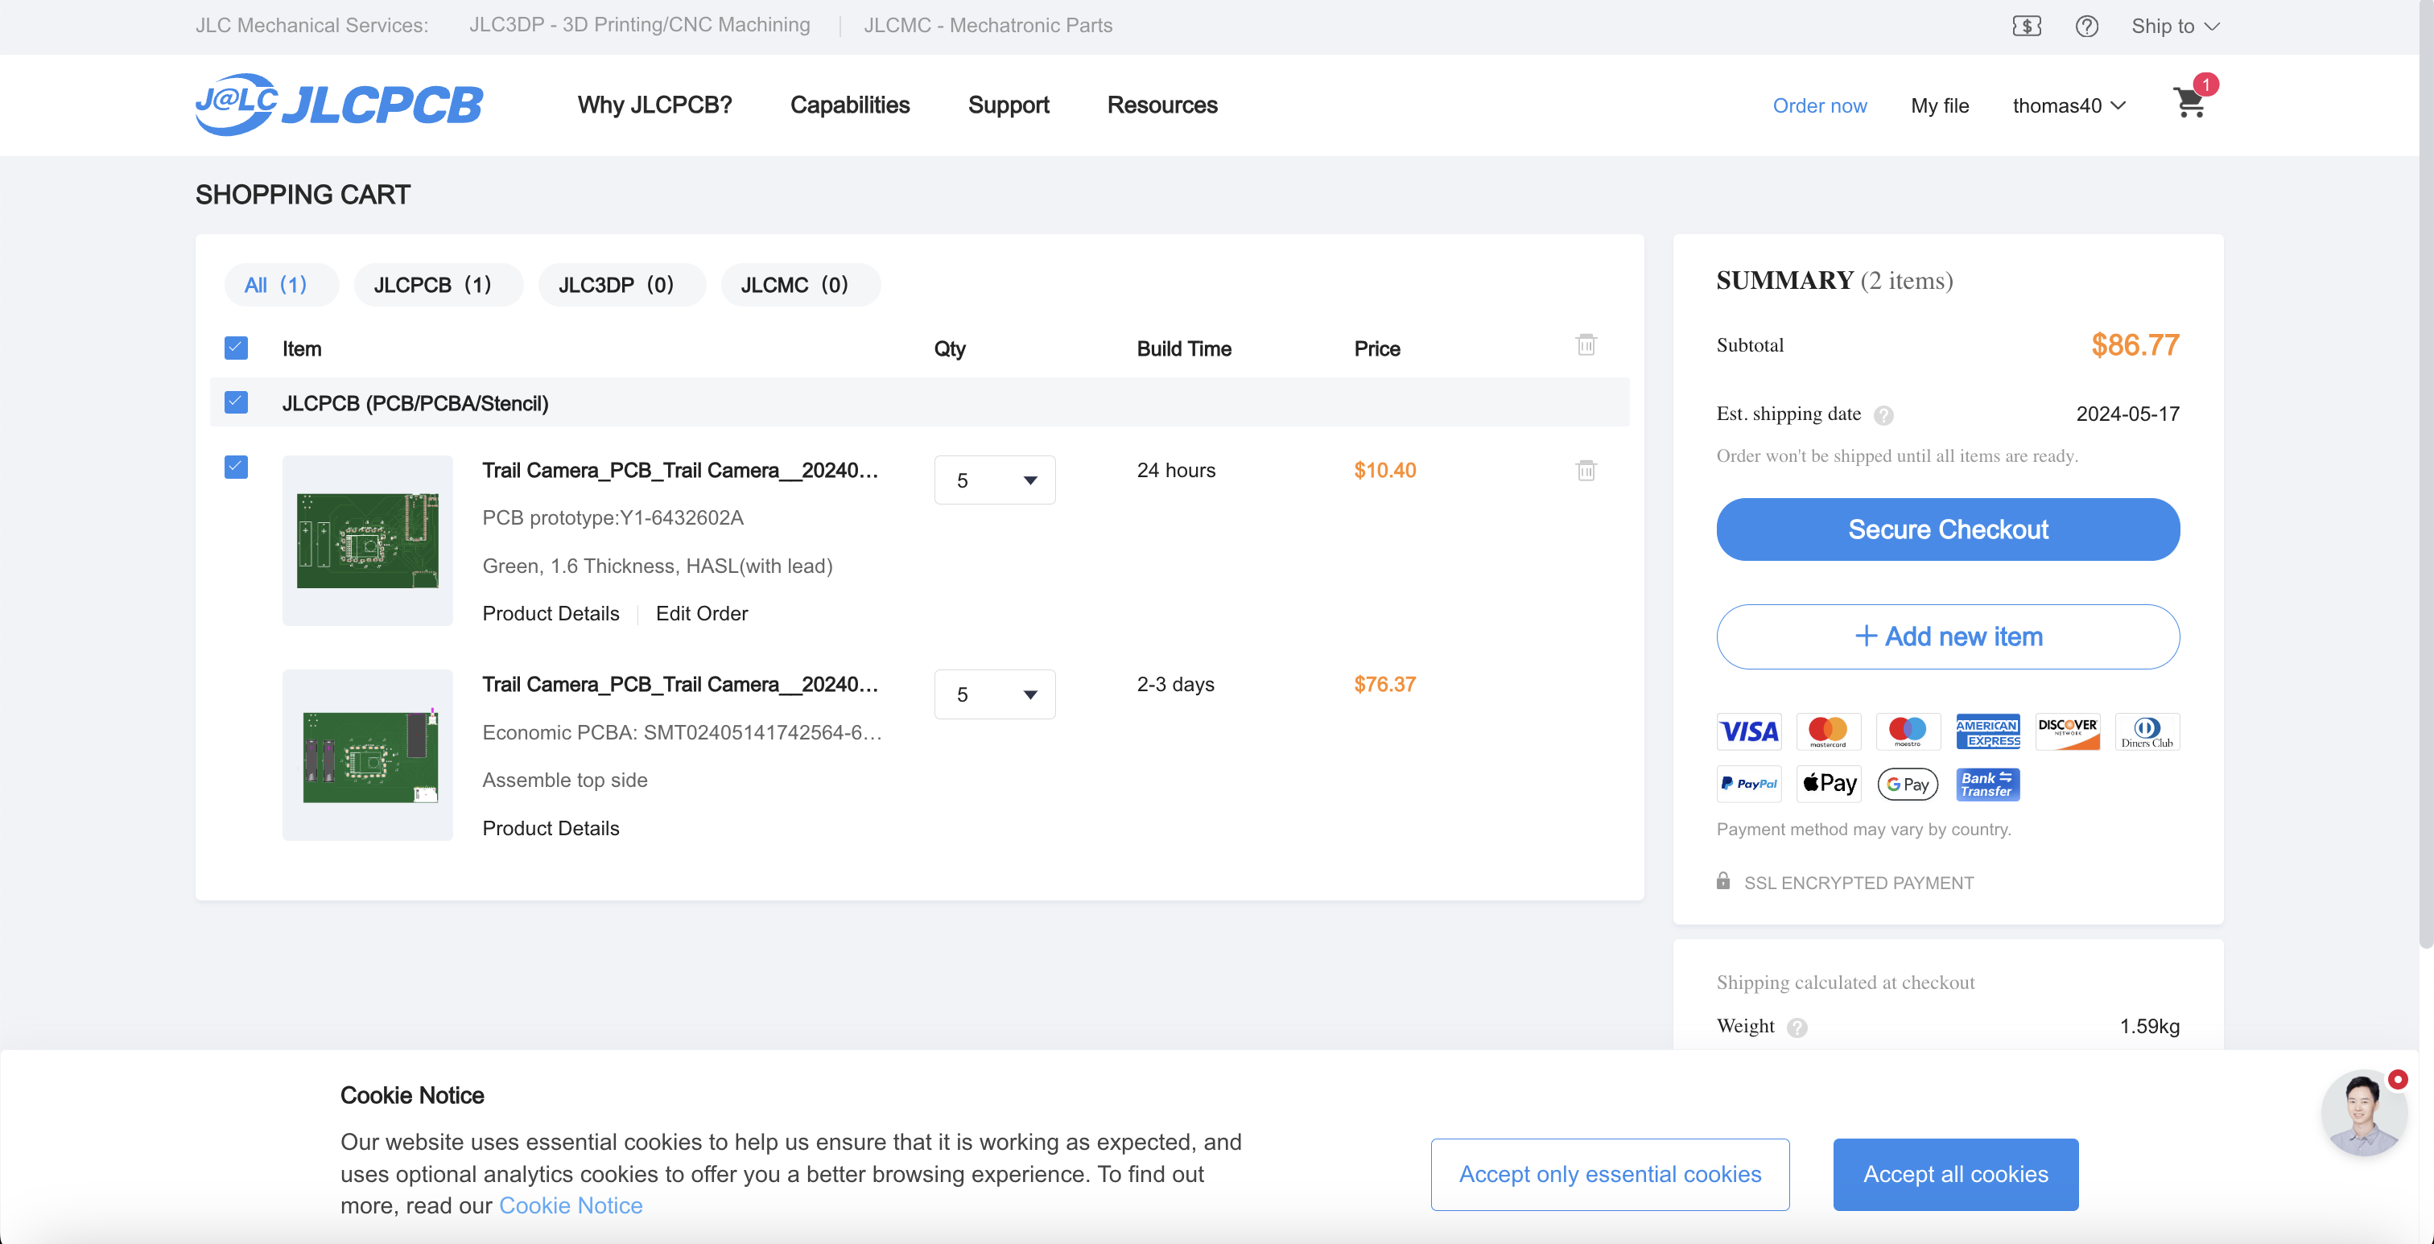Open the Capabilities menu
The height and width of the screenshot is (1244, 2434).
coord(849,105)
